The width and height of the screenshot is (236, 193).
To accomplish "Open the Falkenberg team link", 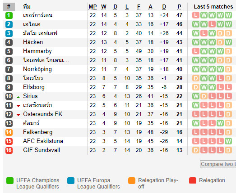I will coord(37,132).
